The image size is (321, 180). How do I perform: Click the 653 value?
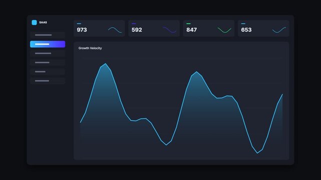coord(246,30)
